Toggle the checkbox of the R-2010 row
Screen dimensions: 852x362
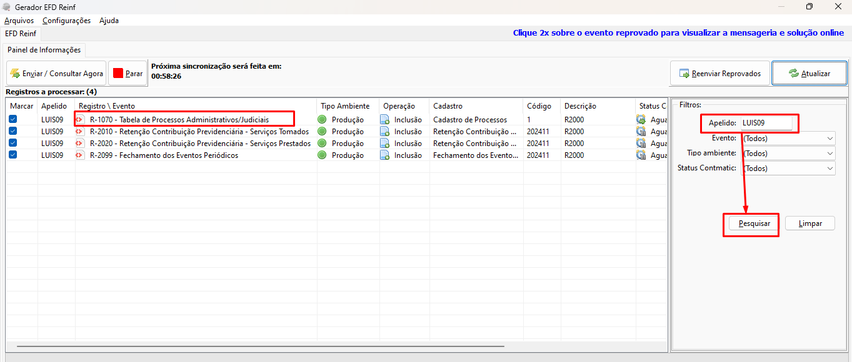13,131
